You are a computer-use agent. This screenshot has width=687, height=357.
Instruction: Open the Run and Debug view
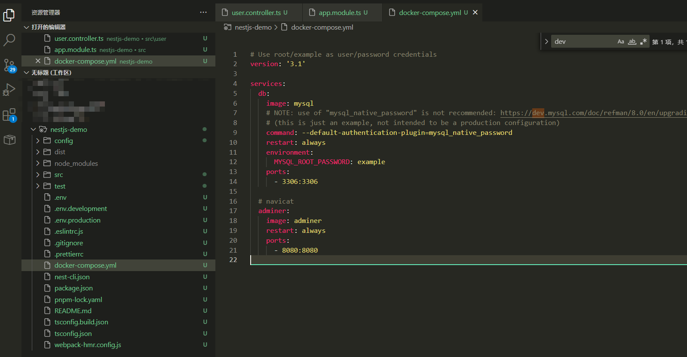pos(9,90)
